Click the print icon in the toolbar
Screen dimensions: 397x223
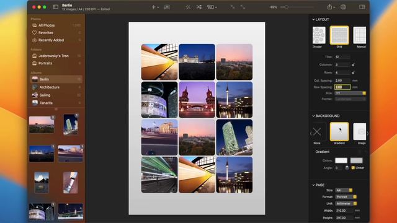point(343,7)
